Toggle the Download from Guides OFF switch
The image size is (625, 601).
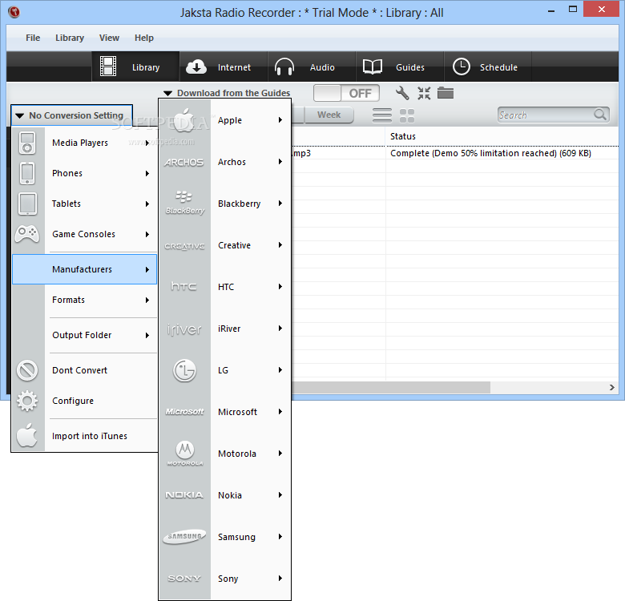point(346,93)
